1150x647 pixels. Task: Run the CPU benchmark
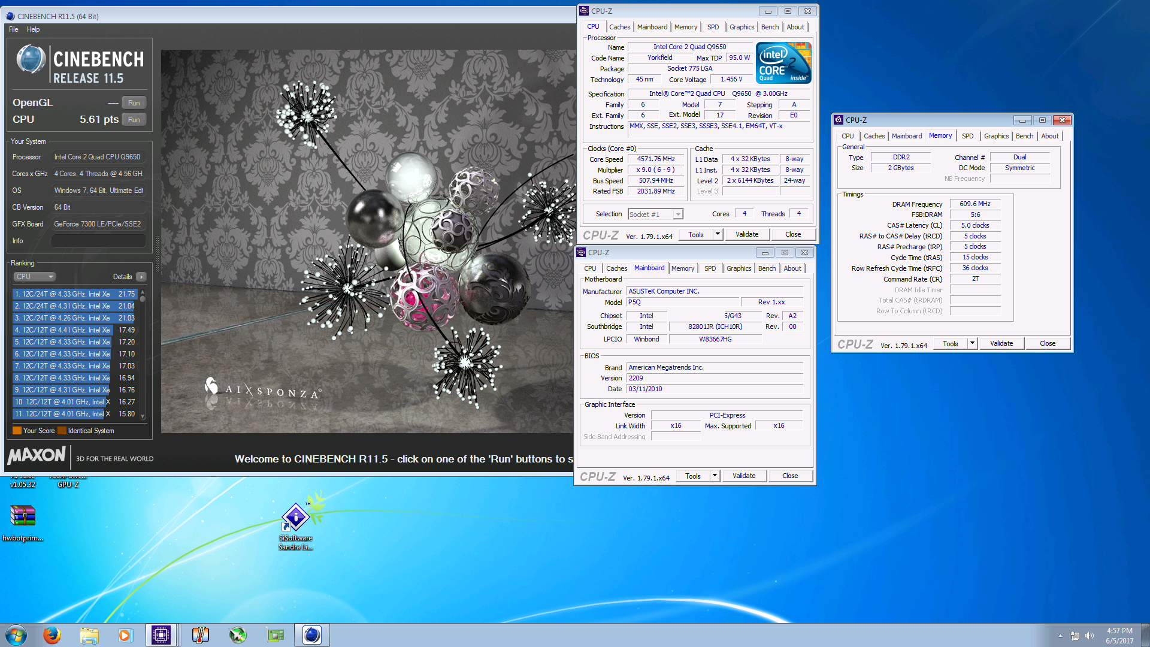pos(134,120)
